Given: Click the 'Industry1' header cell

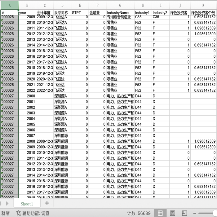Looking at the screenshot, I should pyautogui.click(x=143, y=13).
